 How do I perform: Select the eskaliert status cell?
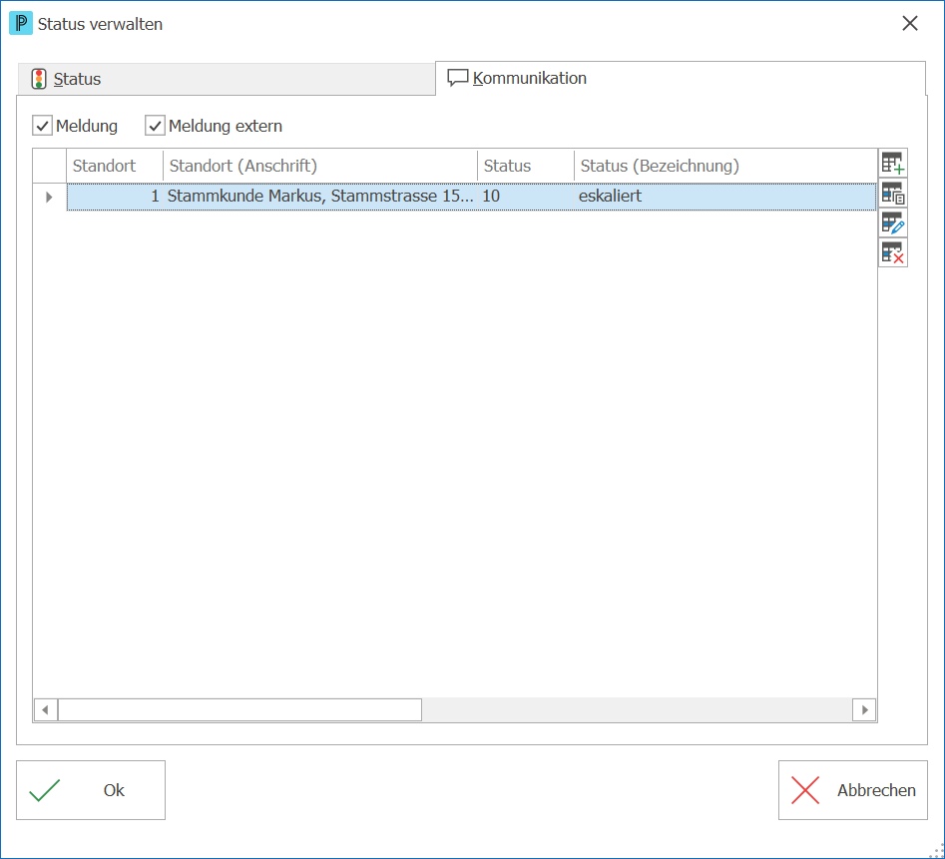click(725, 197)
